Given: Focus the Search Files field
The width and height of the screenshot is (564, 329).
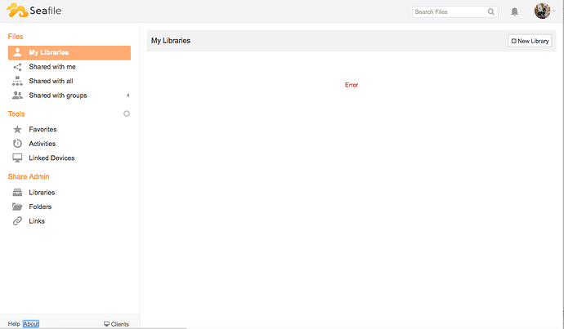Looking at the screenshot, I should click(448, 12).
